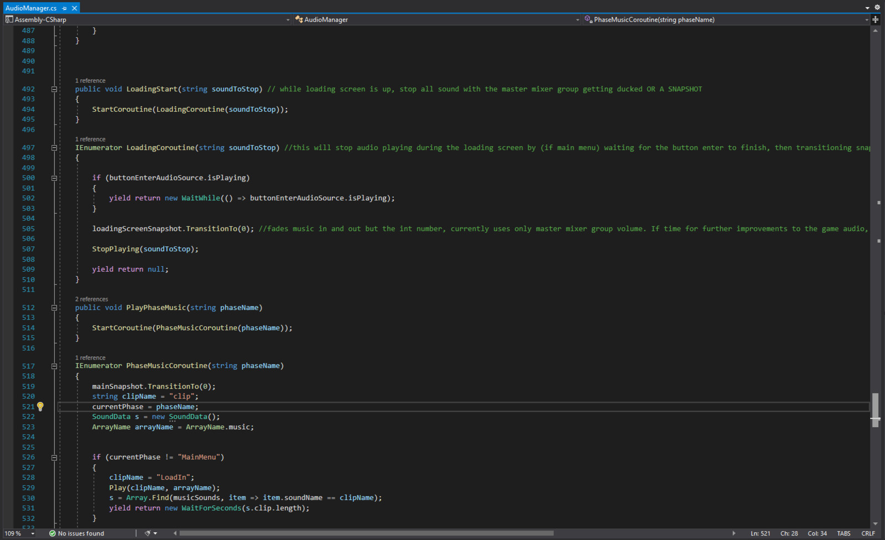This screenshot has width=885, height=540.
Task: Click the vertical scrollbar up arrow
Action: [x=875, y=30]
